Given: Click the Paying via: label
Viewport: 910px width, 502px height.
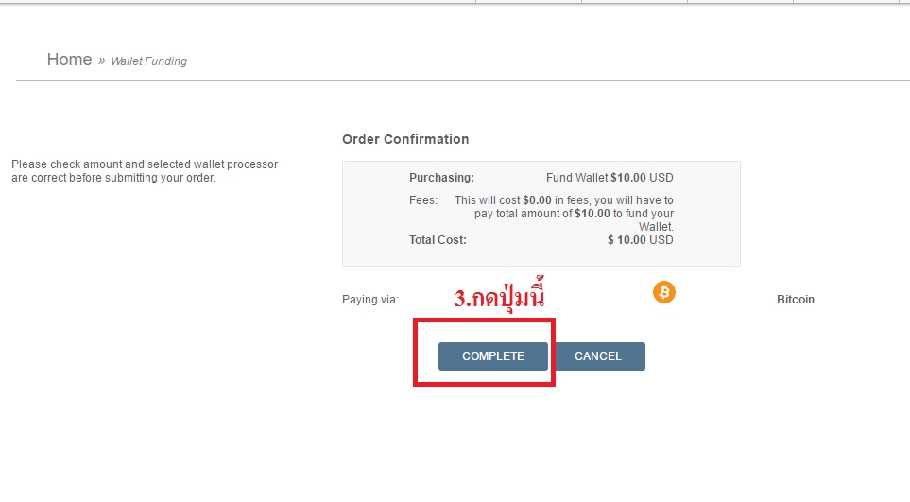Looking at the screenshot, I should tap(370, 300).
